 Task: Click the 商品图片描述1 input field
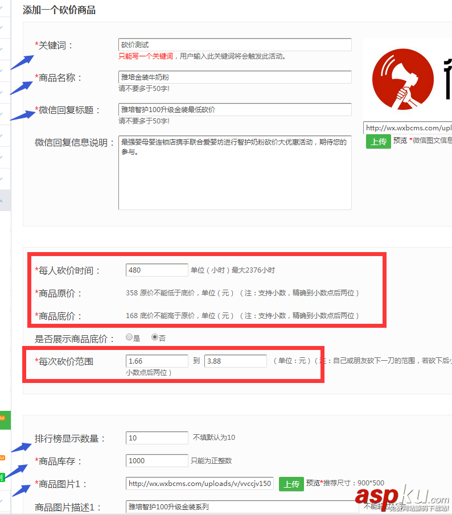click(x=241, y=506)
